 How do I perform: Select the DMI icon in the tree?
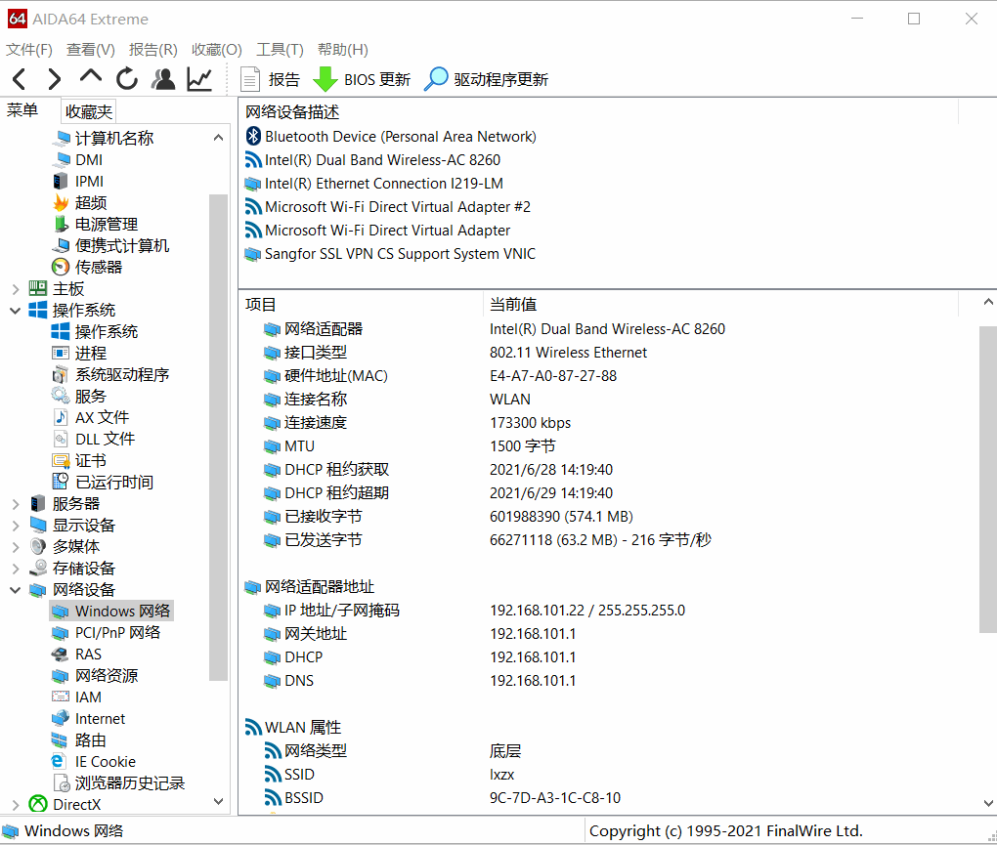[61, 160]
